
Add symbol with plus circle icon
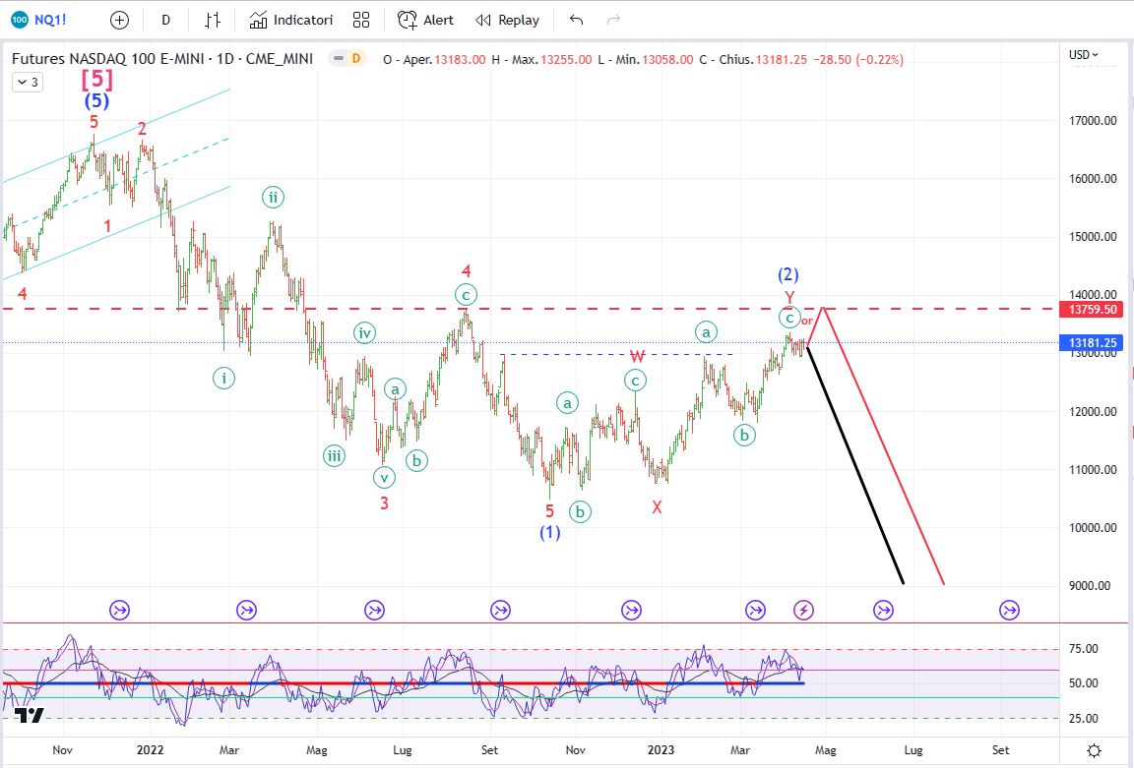pos(119,21)
